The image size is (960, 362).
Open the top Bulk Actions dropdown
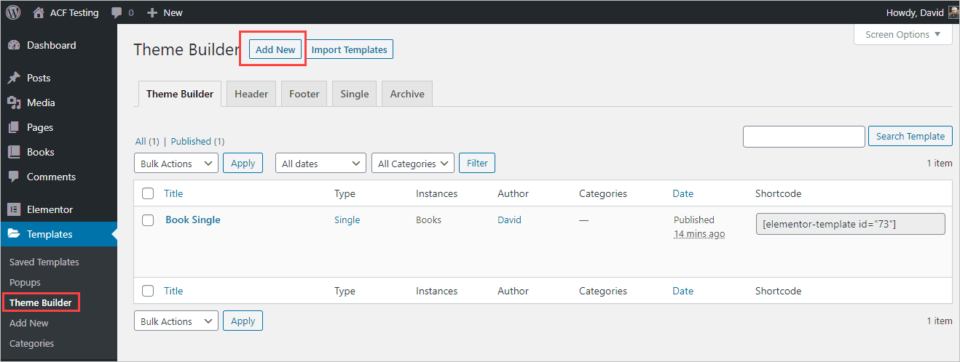coord(176,164)
